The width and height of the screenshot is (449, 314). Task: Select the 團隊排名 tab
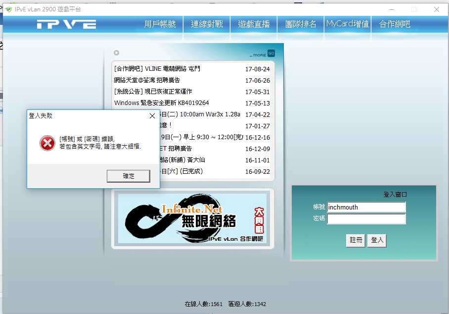tap(301, 24)
